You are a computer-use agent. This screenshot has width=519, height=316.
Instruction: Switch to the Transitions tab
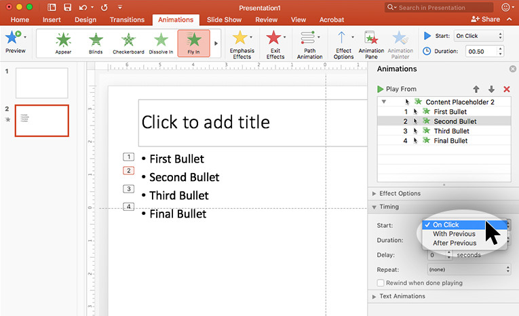click(x=127, y=20)
